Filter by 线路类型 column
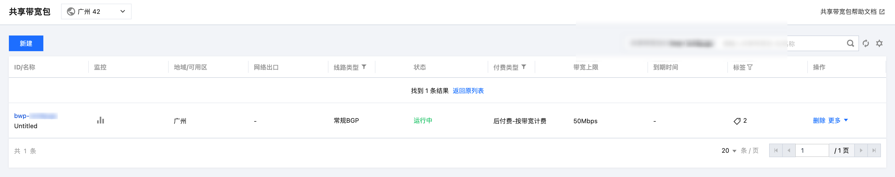The image size is (895, 177). coord(364,67)
